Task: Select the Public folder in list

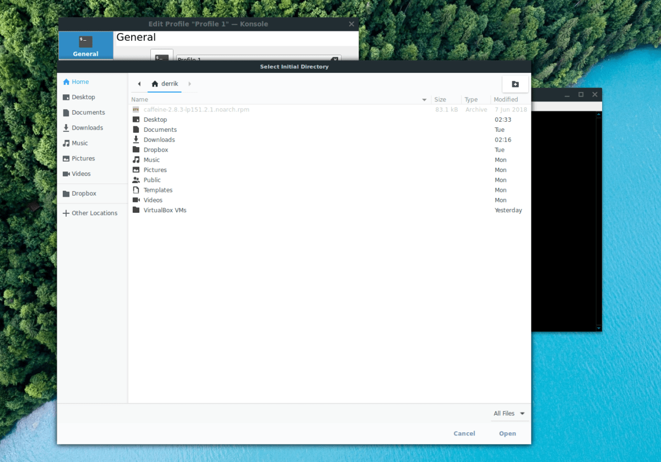Action: [152, 180]
